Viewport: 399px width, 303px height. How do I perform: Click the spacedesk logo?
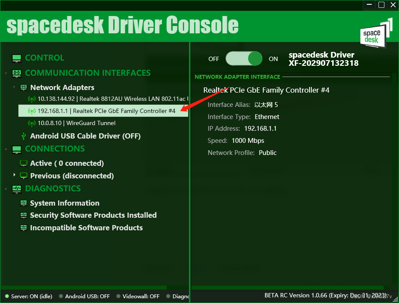(x=376, y=33)
